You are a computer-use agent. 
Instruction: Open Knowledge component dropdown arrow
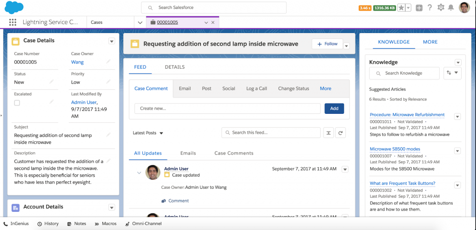pos(458,63)
